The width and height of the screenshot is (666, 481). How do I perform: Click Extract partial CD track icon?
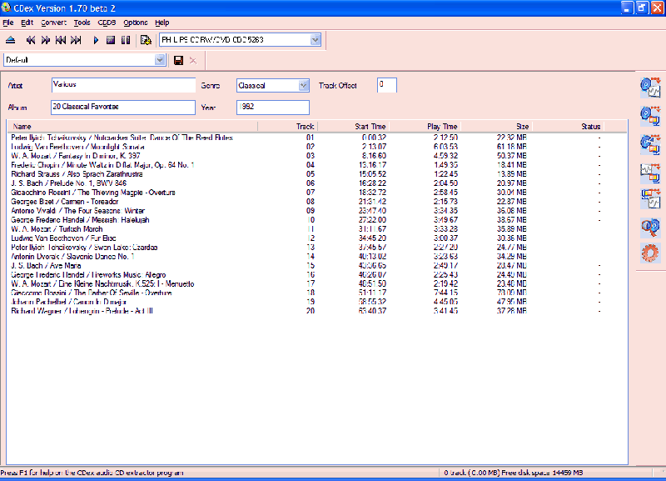coord(649,143)
